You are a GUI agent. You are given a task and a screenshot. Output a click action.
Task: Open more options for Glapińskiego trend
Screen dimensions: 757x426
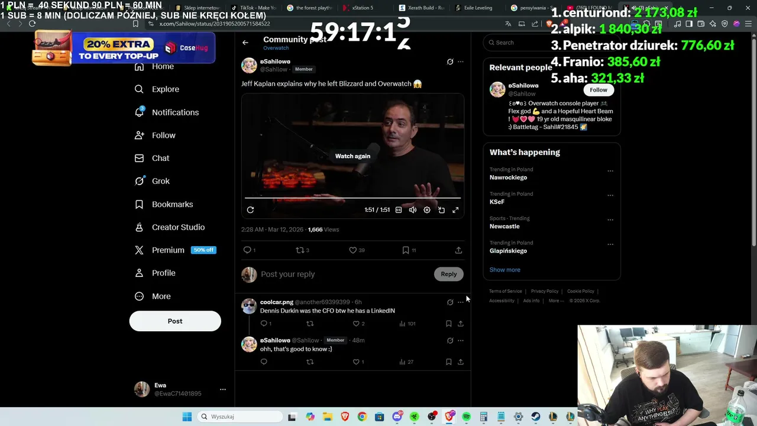tap(610, 244)
